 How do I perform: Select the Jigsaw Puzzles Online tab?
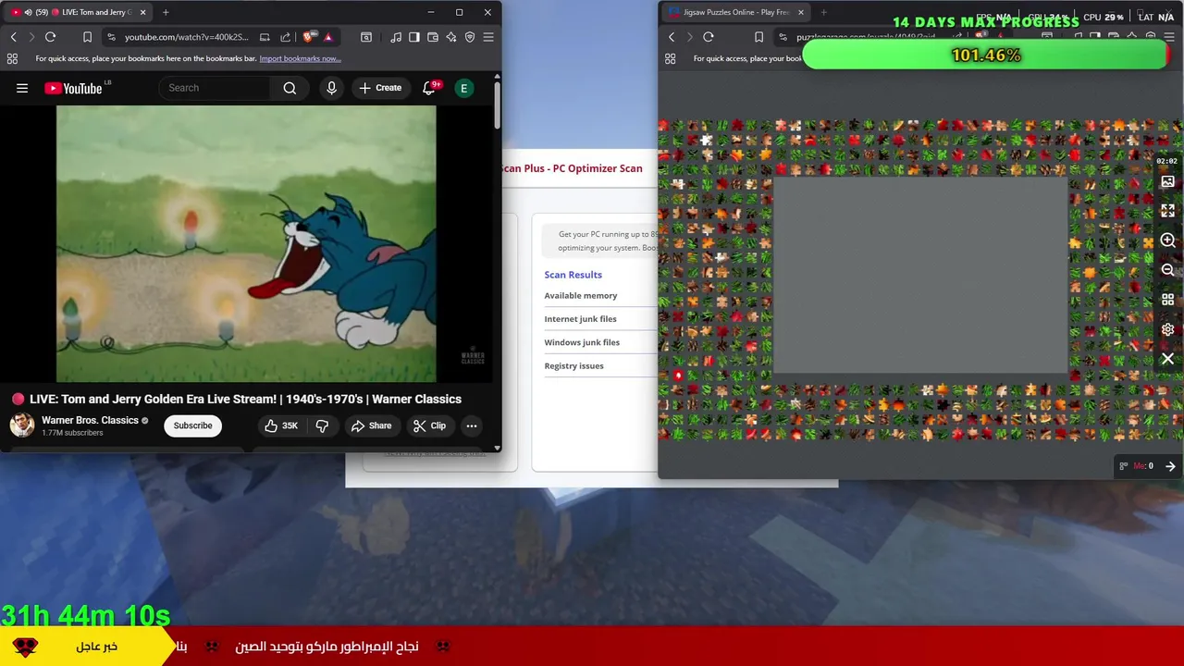(735, 13)
